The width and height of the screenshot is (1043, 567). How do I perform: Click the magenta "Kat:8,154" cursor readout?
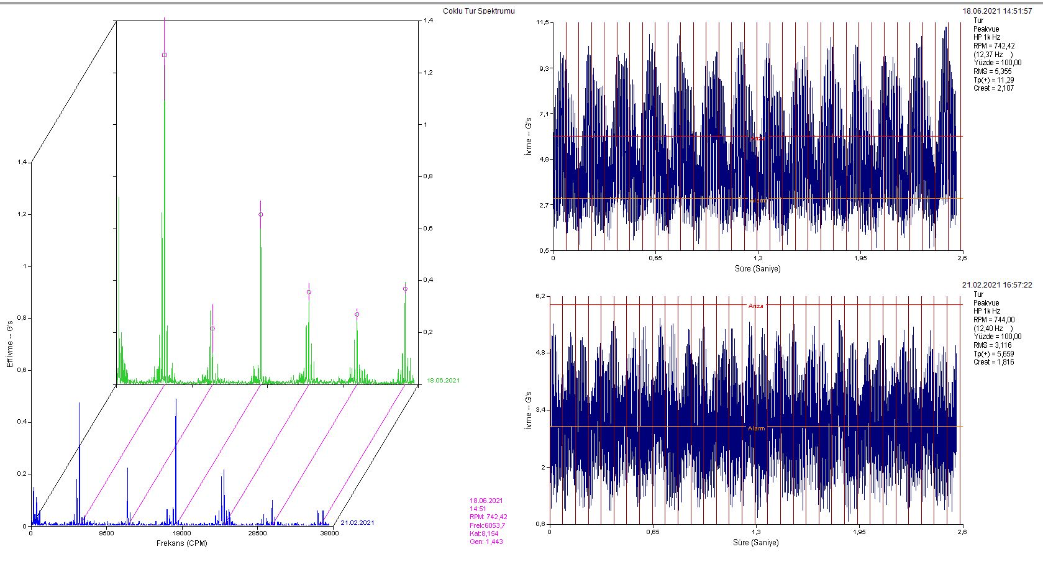[x=483, y=533]
